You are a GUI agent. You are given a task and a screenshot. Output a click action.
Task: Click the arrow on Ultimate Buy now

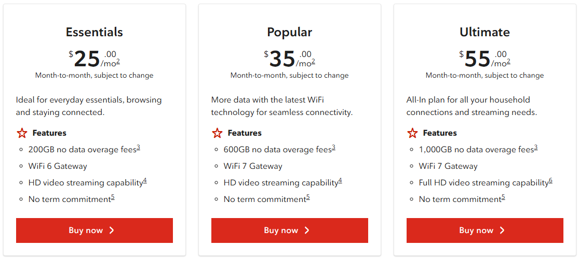tap(502, 230)
